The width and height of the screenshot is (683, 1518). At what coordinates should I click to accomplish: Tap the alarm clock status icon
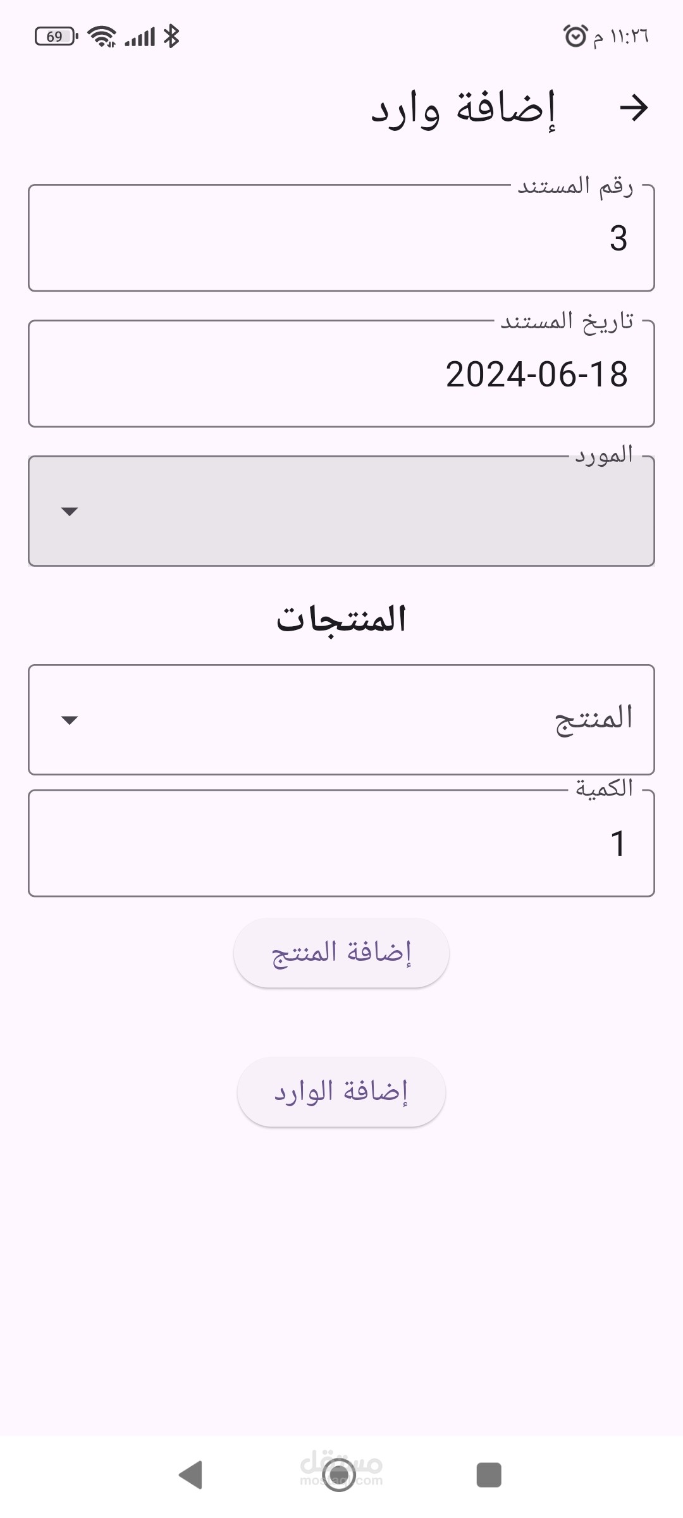[x=575, y=36]
